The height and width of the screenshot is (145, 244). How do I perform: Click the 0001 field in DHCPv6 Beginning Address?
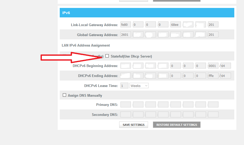click(x=213, y=66)
